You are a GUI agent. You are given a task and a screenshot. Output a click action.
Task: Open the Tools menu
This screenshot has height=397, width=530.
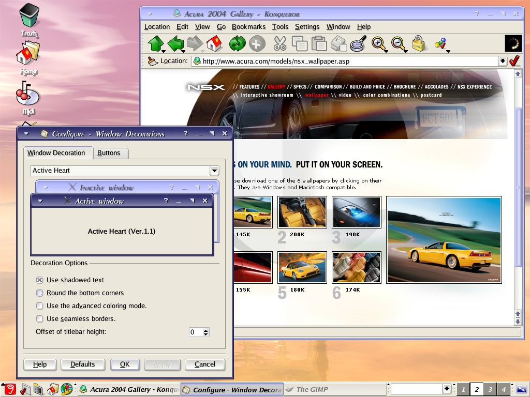point(280,27)
